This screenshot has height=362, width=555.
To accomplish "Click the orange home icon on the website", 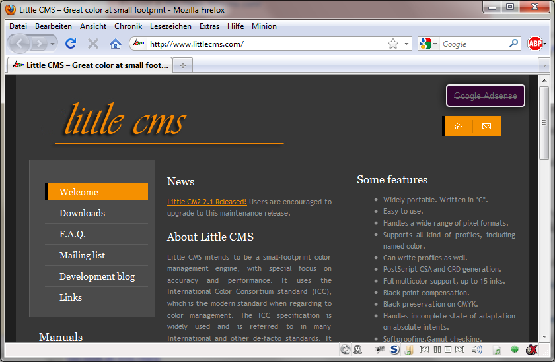I will point(458,126).
